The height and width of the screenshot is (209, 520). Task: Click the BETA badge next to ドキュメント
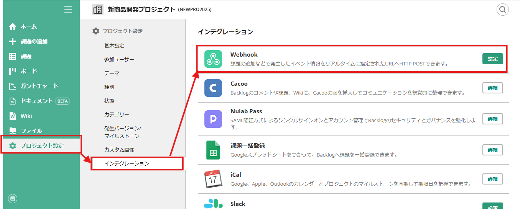click(63, 101)
